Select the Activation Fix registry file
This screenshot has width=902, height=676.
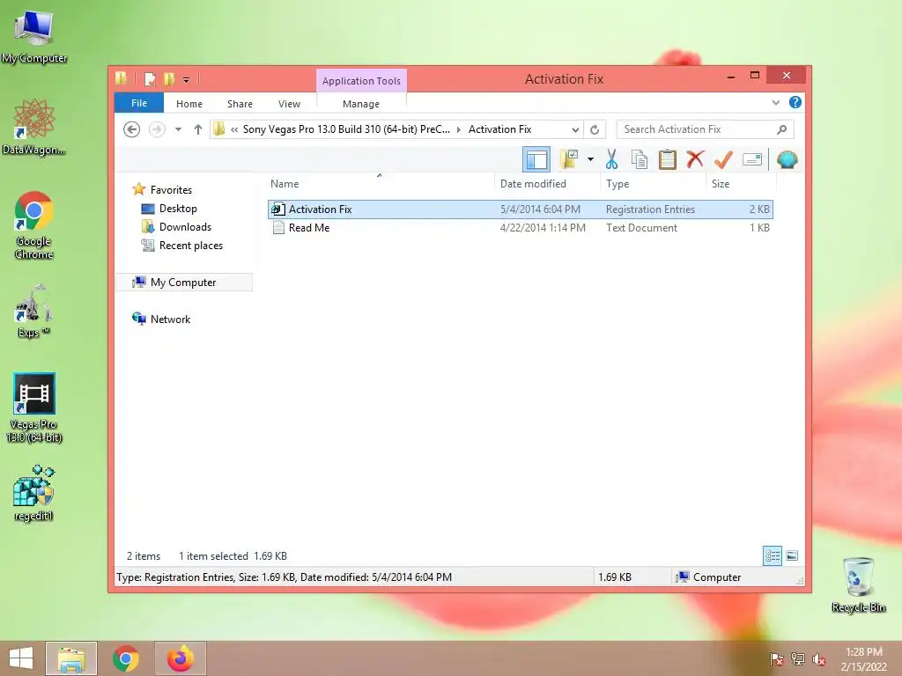pos(520,209)
